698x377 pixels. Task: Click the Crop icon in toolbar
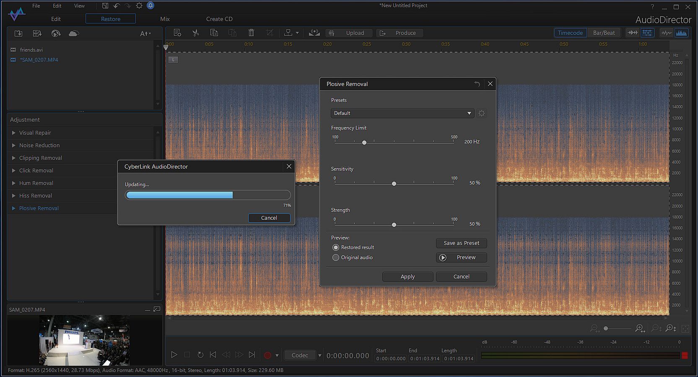(x=270, y=33)
